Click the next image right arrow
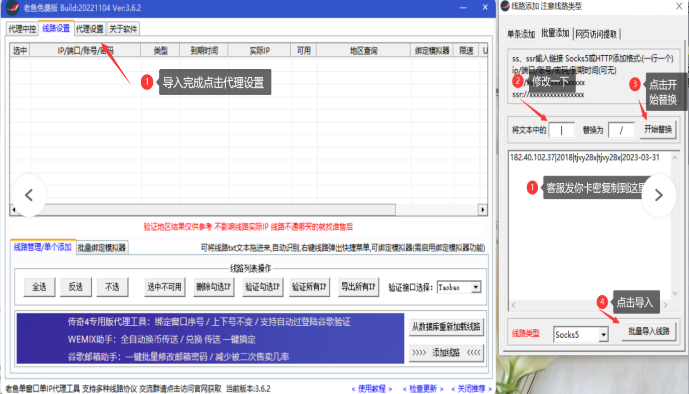Image resolution: width=689 pixels, height=394 pixels. (x=659, y=195)
